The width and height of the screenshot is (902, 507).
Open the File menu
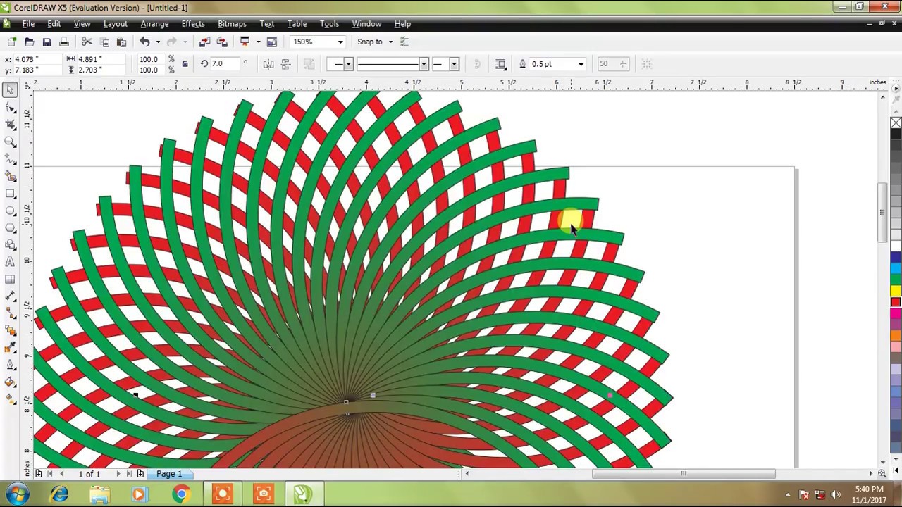(28, 24)
